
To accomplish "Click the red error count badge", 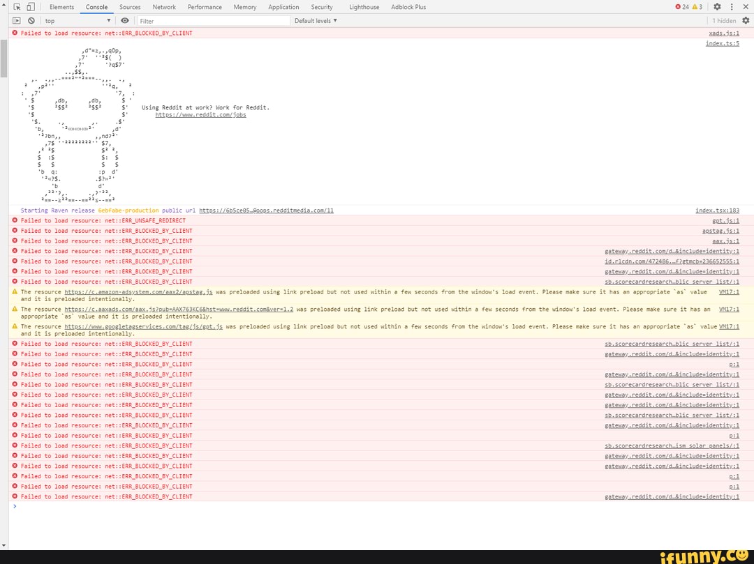I will pos(682,7).
